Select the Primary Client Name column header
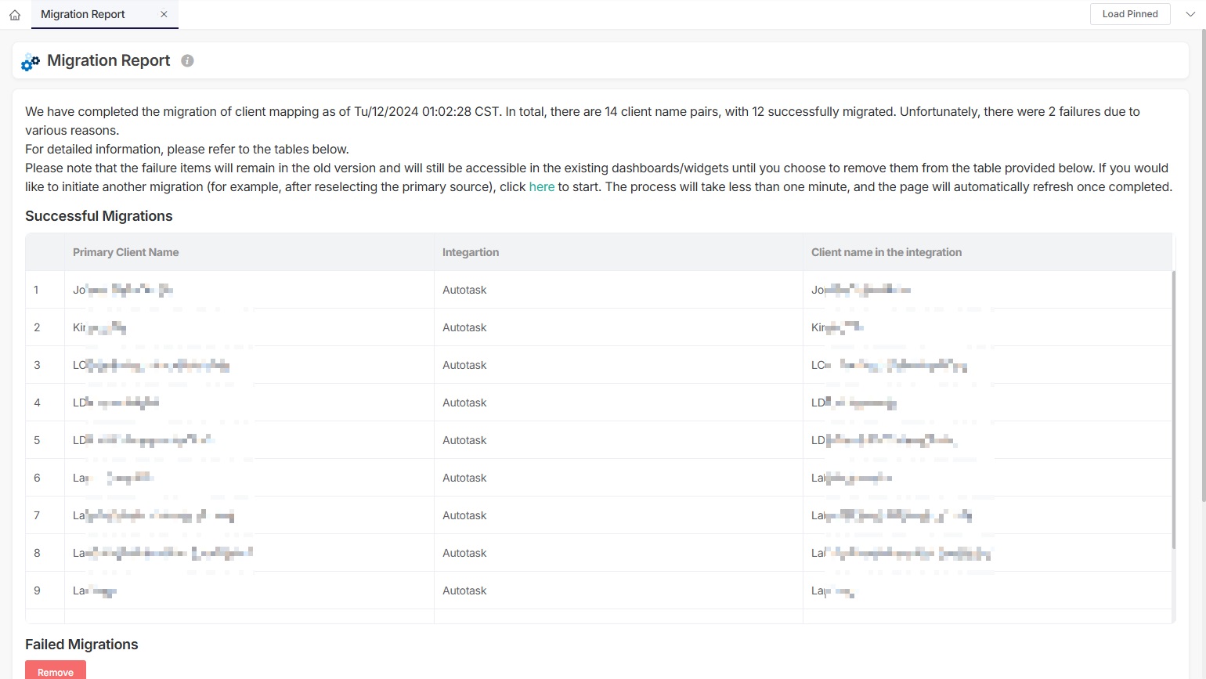Screen dimensions: 1206x679 tap(125, 252)
